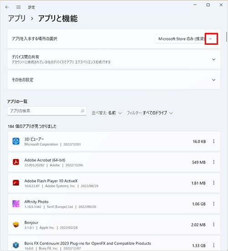Open the Microsoft Store のみ dropdown

point(186,39)
